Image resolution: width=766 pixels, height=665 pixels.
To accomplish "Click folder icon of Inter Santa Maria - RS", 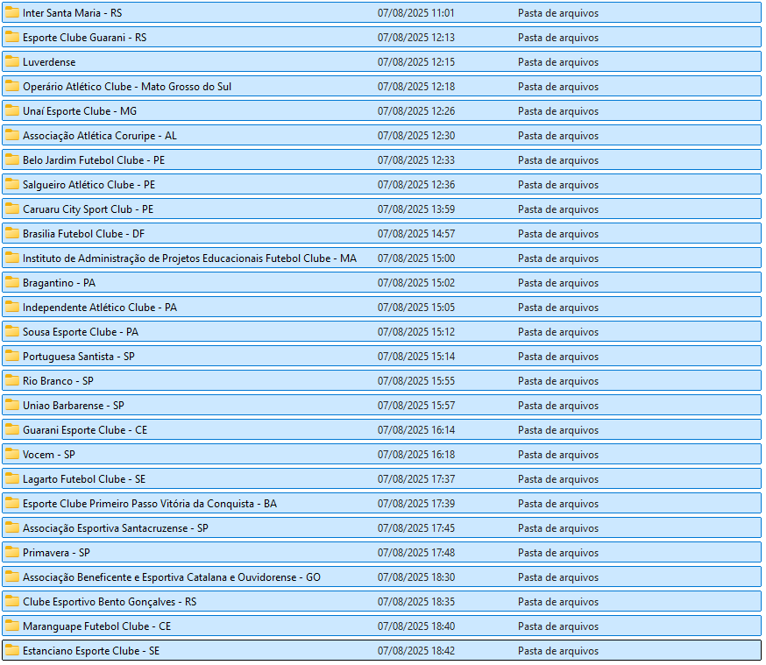I will tap(11, 12).
